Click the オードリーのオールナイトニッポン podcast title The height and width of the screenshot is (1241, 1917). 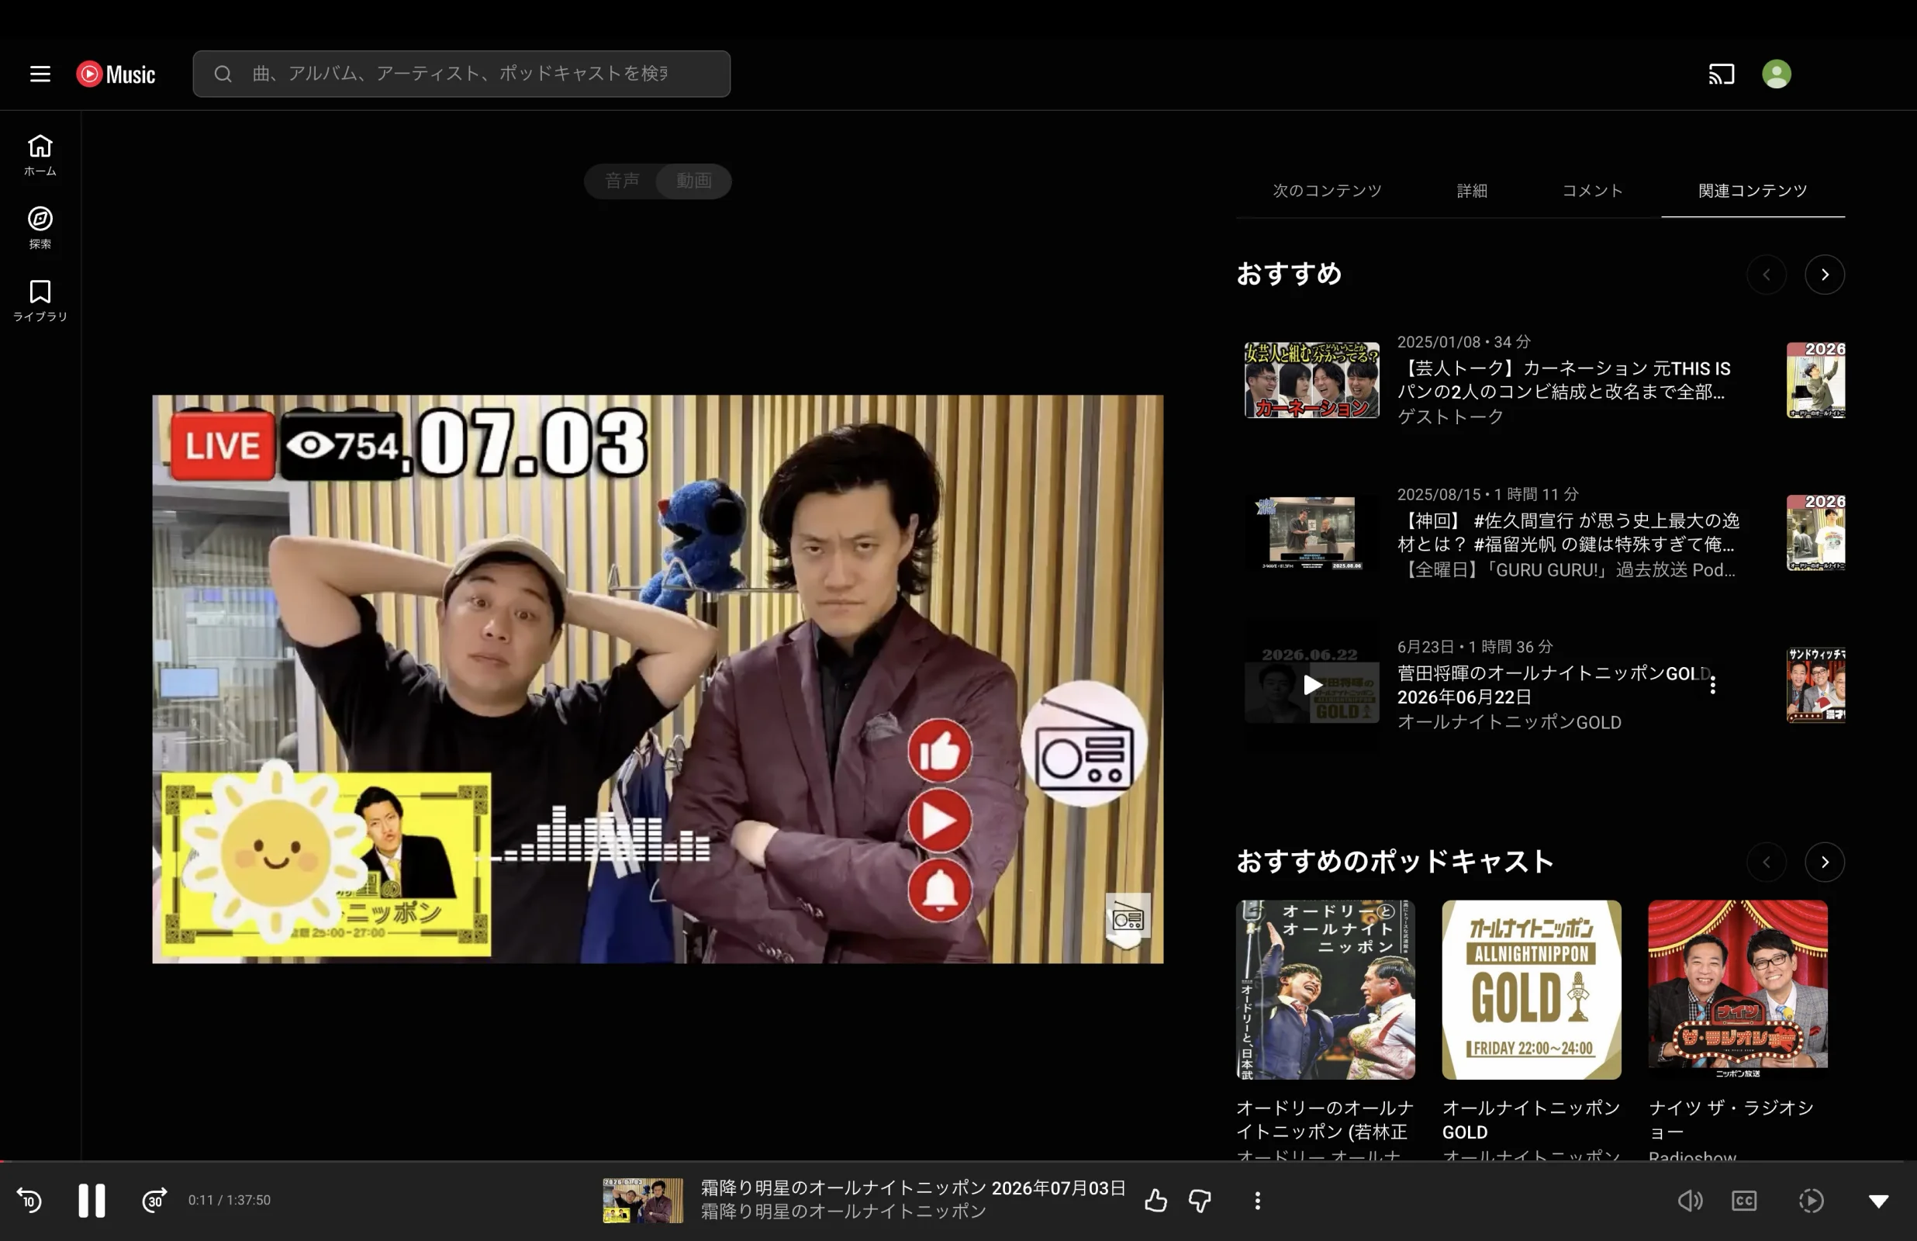[x=1325, y=1120]
